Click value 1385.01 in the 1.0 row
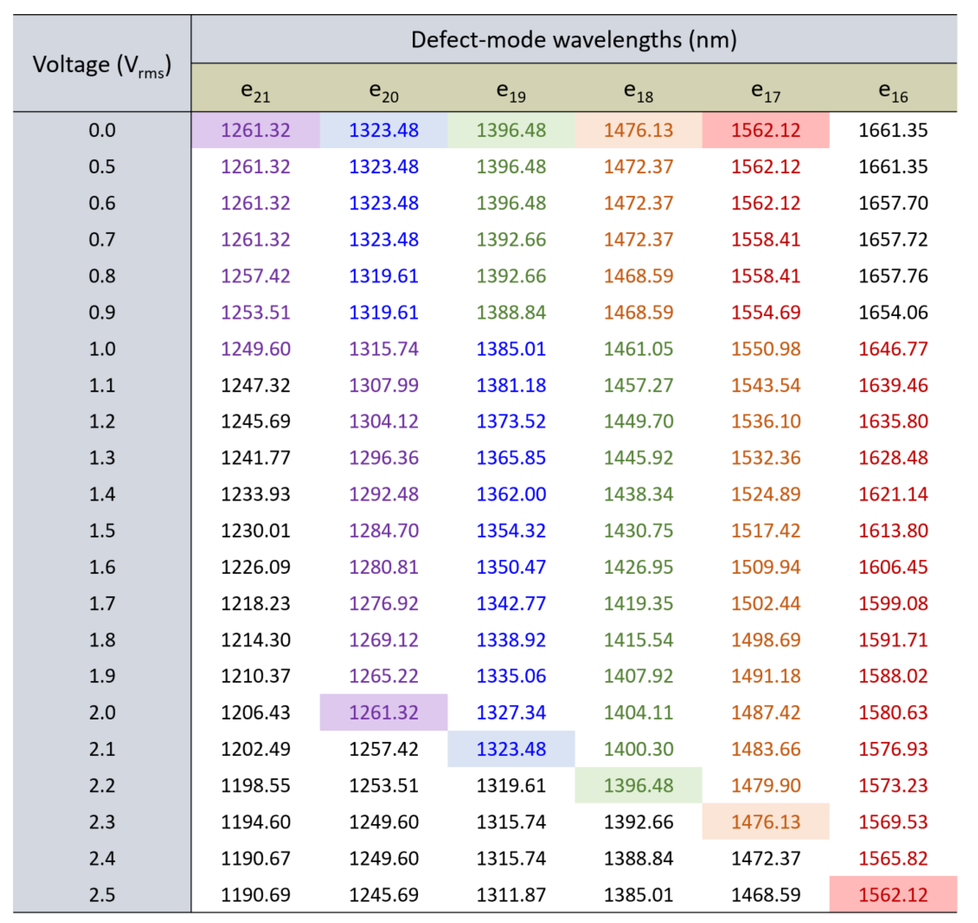 pos(511,349)
